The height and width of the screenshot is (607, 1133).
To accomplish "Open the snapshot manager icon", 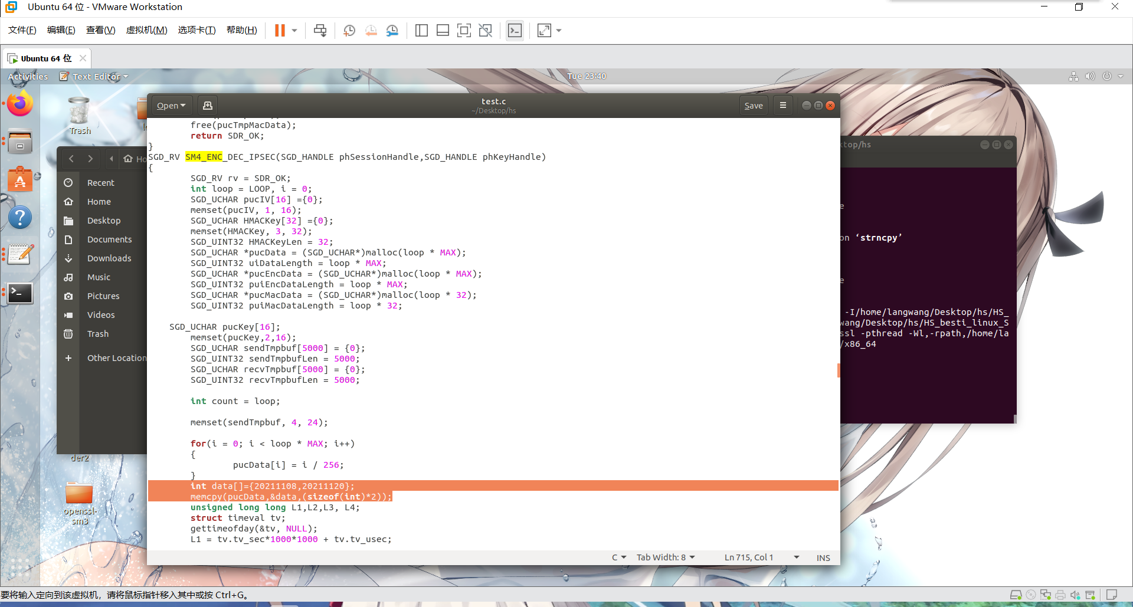I will [x=392, y=30].
